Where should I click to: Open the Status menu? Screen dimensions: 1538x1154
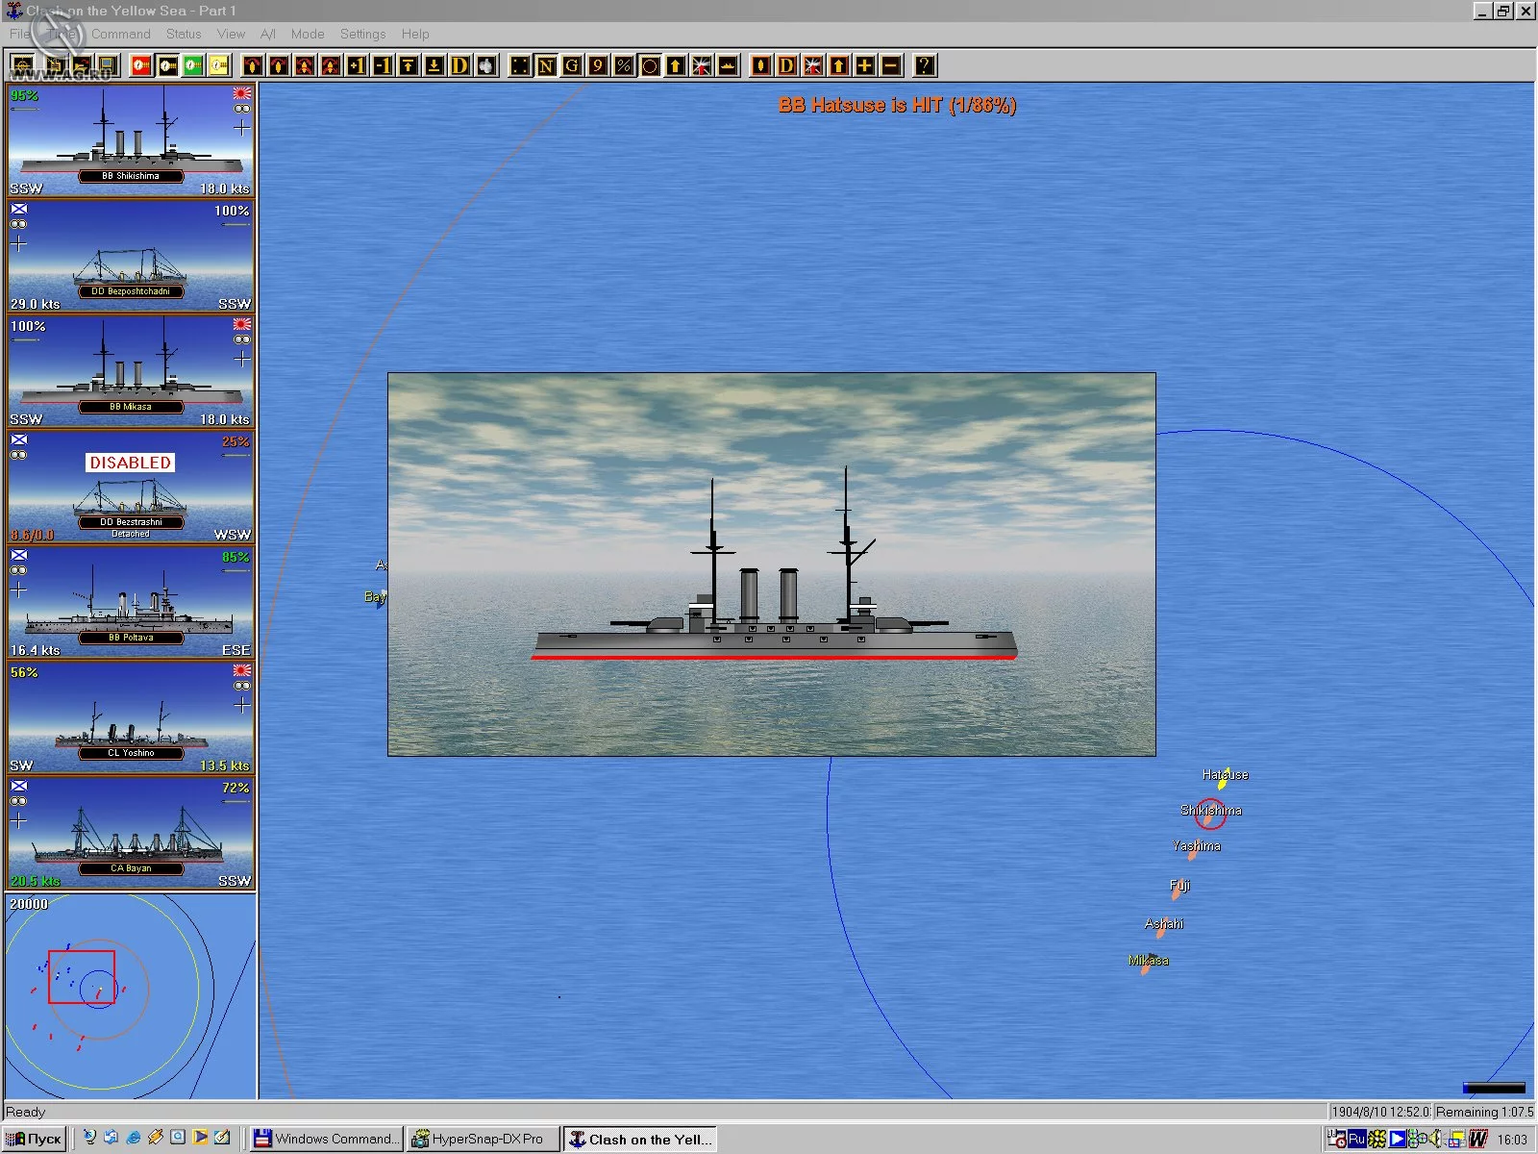(x=184, y=34)
